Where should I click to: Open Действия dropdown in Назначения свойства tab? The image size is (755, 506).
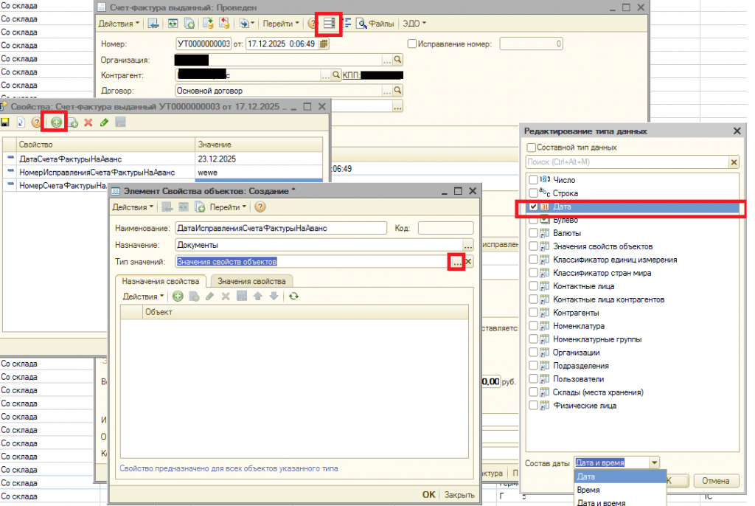143,297
